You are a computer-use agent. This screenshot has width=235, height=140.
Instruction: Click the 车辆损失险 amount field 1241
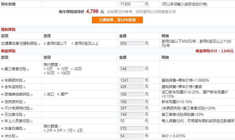point(131,80)
